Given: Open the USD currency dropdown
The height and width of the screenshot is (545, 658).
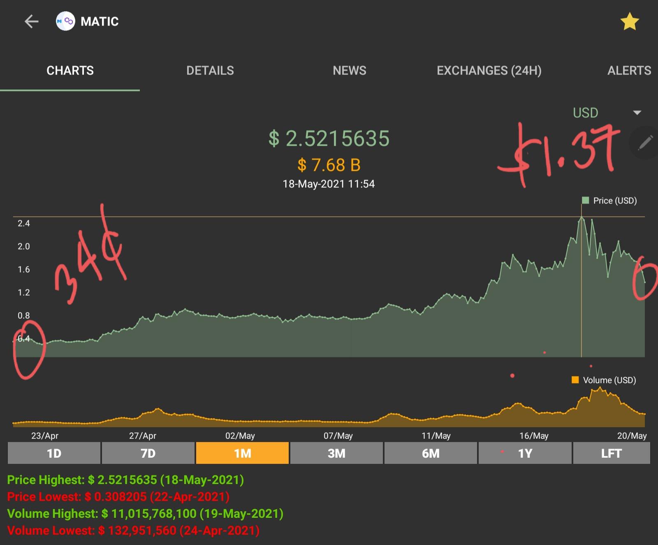Looking at the screenshot, I should [607, 112].
